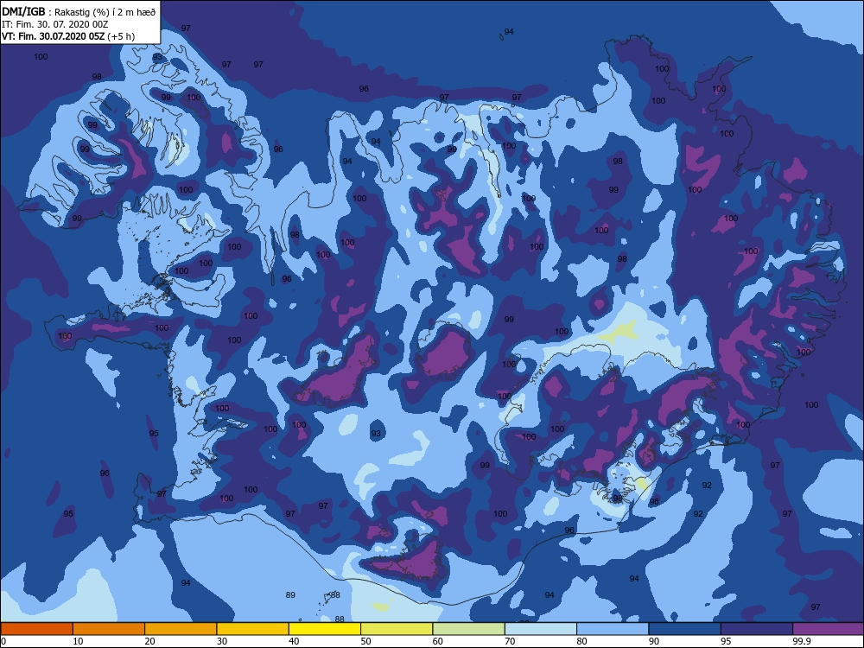
Task: Click the '20' legend scale label
Action: [149, 641]
